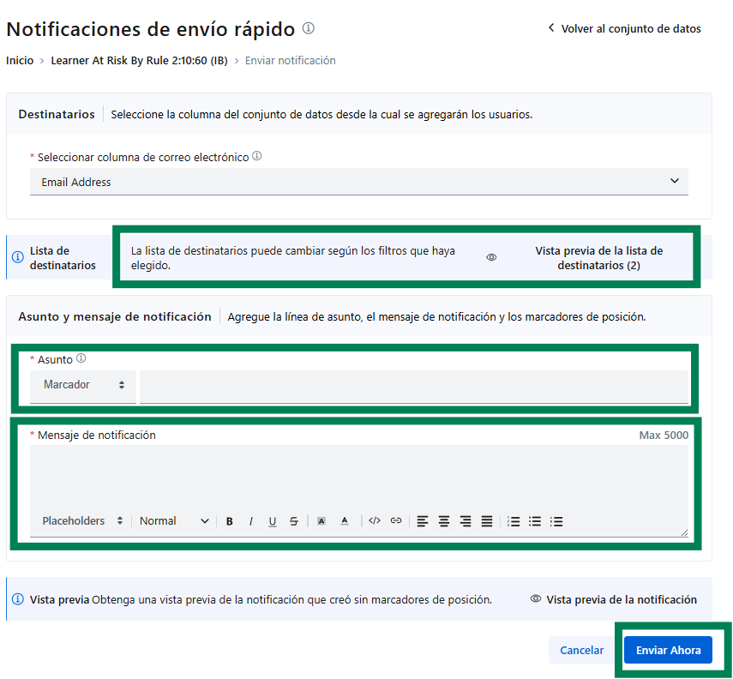Screen dimensions: 733x679
Task: Go back via Volver al conjunto de datos
Action: pos(624,28)
